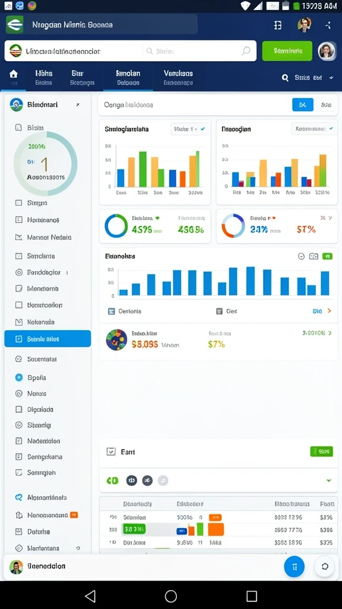Click the blue Spelia circle icon
Viewport: 342px width, 609px height.
(18, 377)
